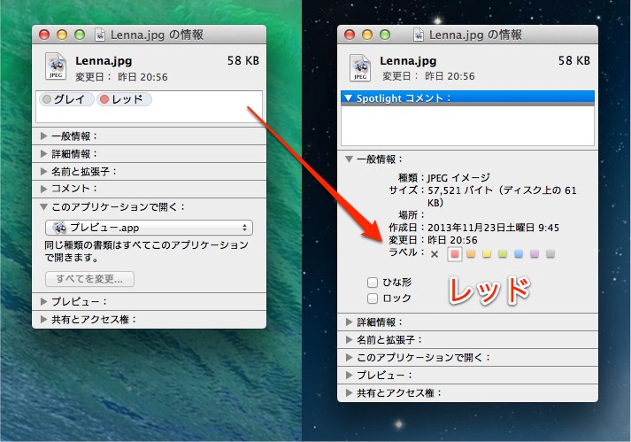Click the すべてを変更... button
This screenshot has height=442, width=631.
tap(89, 279)
